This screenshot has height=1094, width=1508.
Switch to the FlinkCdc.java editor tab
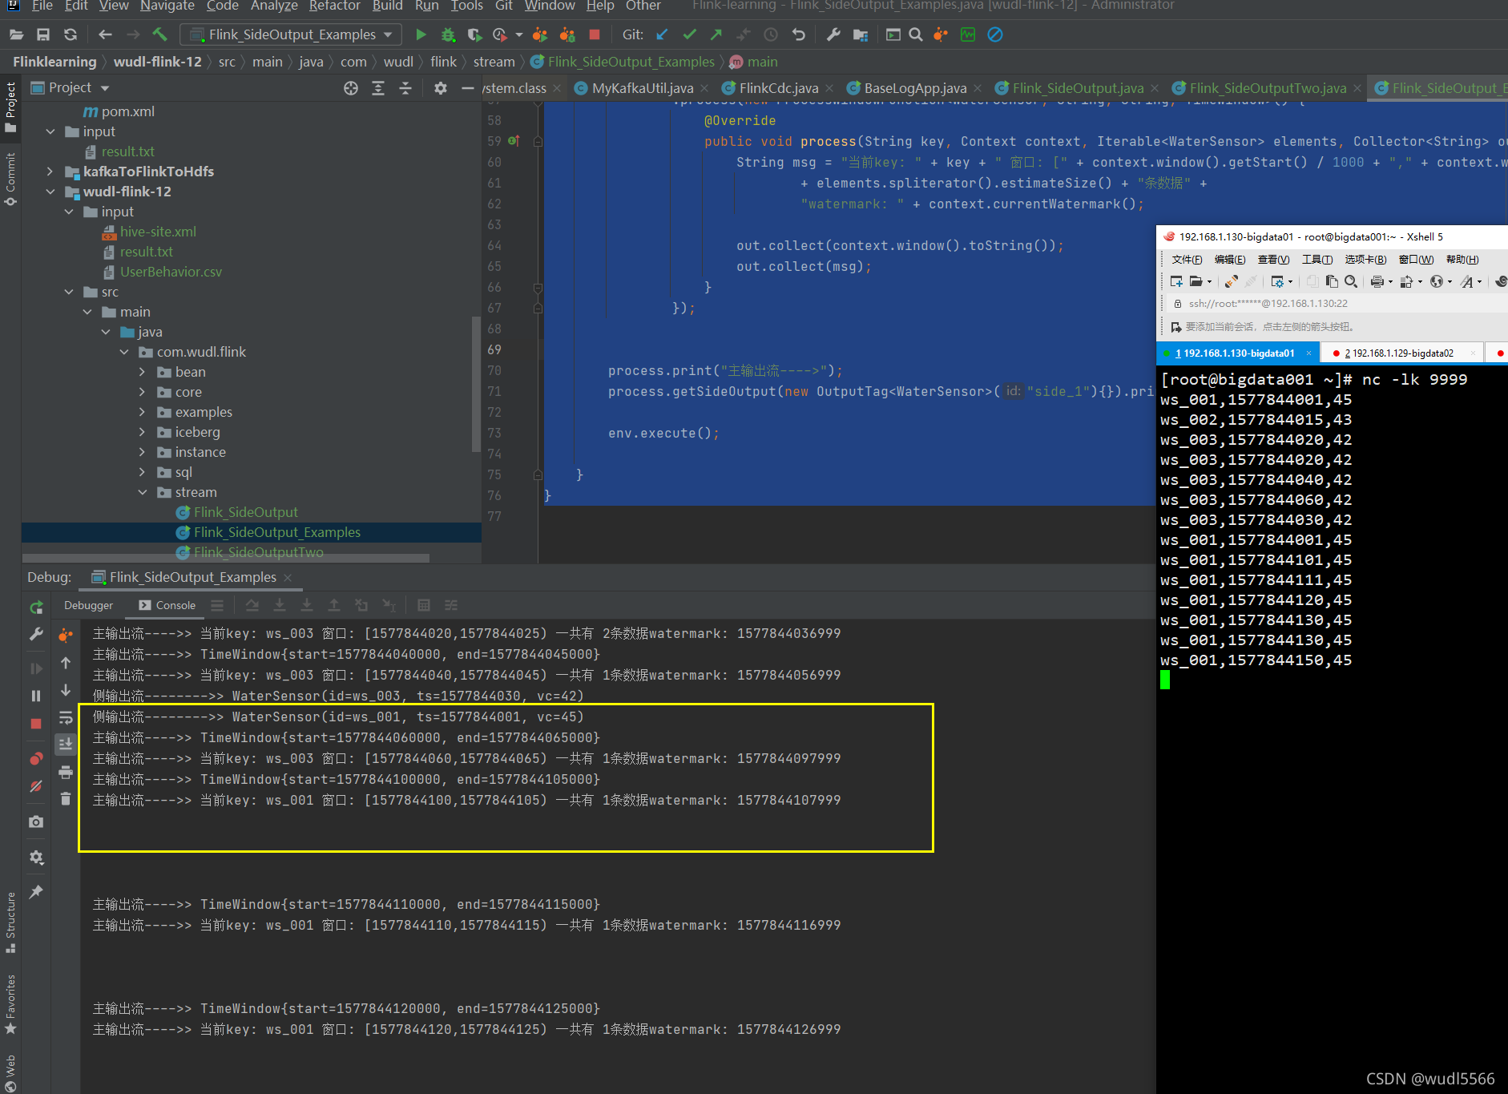[779, 88]
